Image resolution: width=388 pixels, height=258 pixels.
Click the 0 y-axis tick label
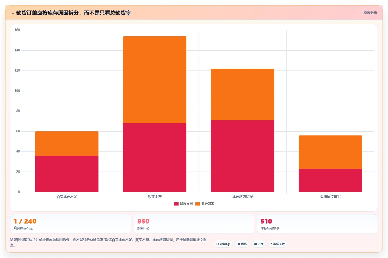[19, 192]
